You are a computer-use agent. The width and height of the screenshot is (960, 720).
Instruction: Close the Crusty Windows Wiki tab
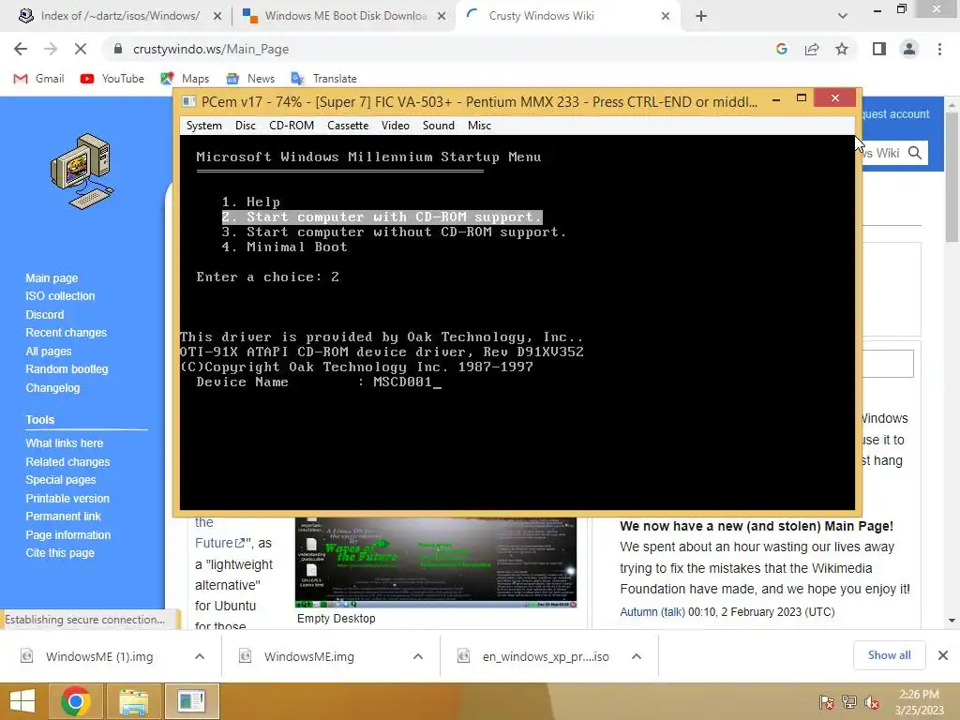(x=666, y=16)
